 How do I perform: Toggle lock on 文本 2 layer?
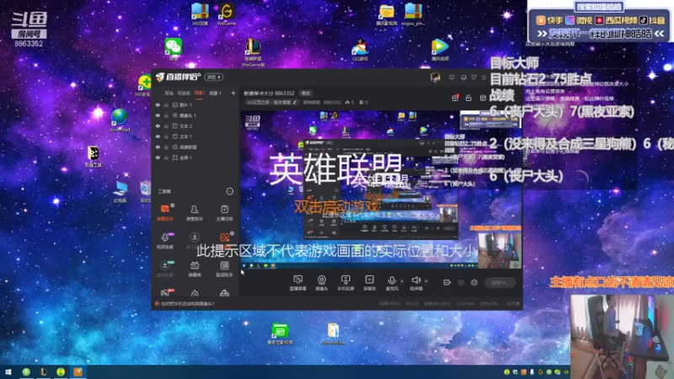pyautogui.click(x=166, y=125)
